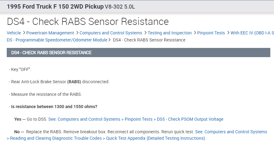
Task: Click the large DS4 page heading
Action: tap(88, 21)
